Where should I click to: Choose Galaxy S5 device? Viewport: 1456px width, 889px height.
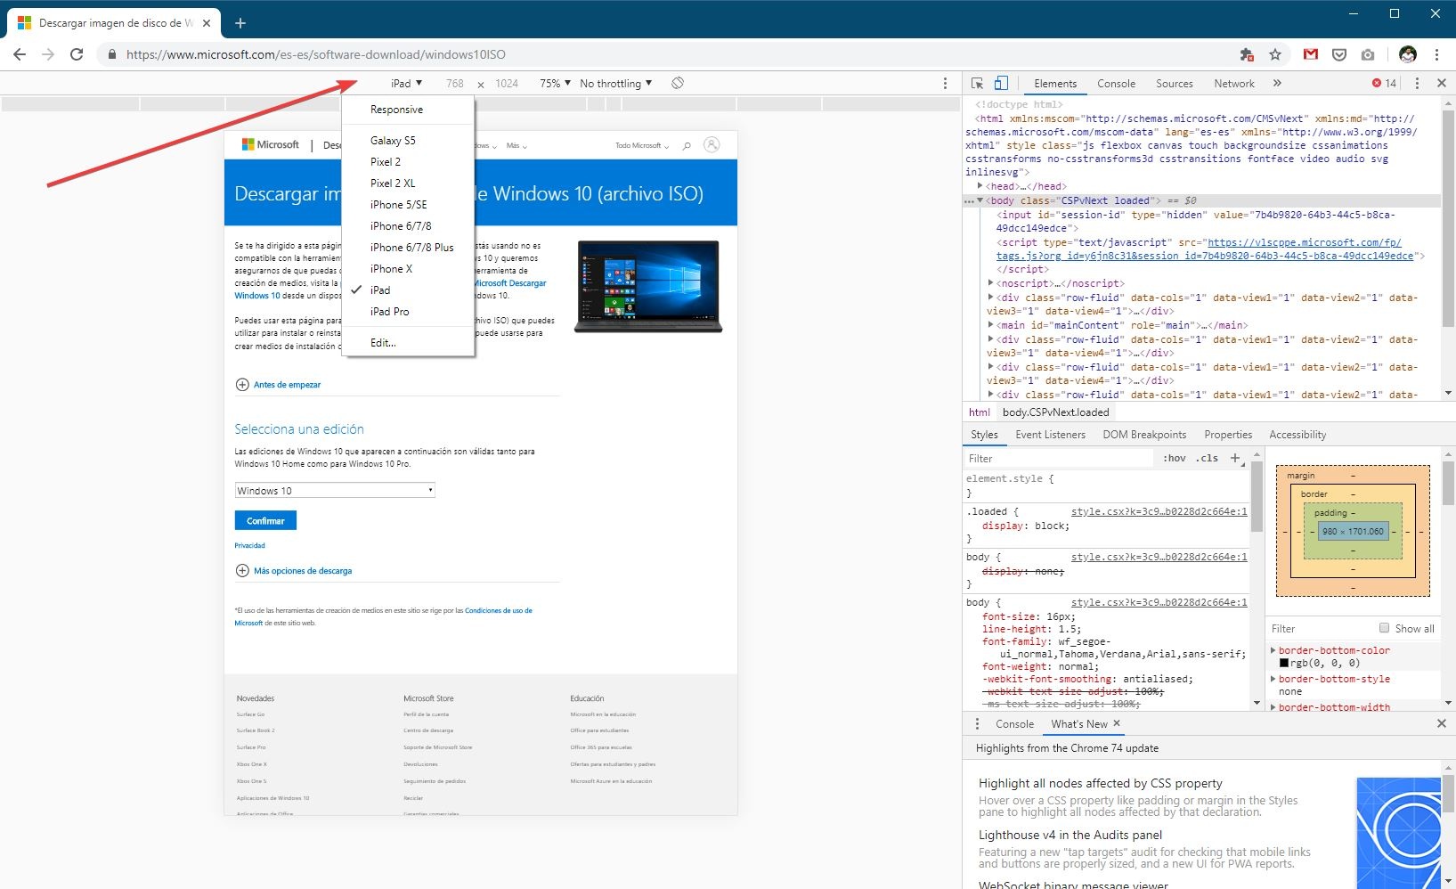[x=408, y=140]
